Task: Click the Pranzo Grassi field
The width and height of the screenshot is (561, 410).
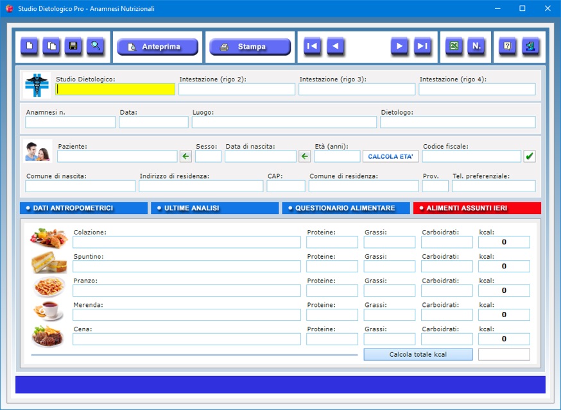Action: point(390,291)
